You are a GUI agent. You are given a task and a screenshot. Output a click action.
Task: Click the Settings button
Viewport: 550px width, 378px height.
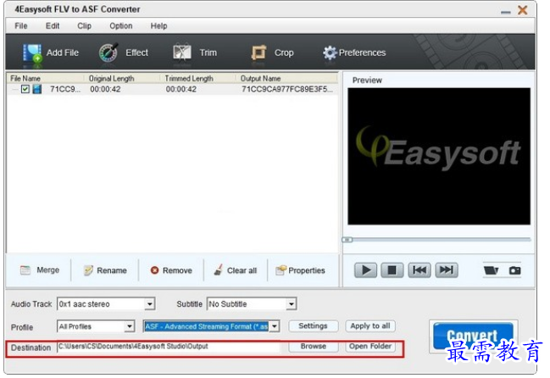pyautogui.click(x=314, y=326)
